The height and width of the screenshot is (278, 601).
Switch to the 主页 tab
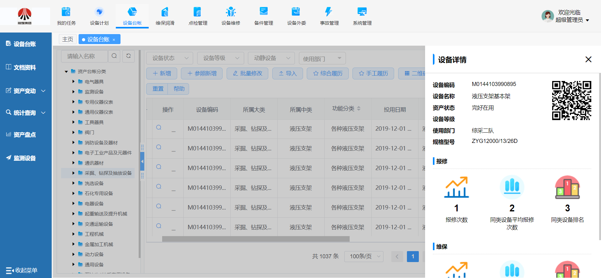coord(68,39)
